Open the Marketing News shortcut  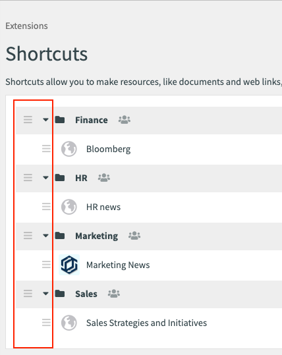click(x=118, y=265)
